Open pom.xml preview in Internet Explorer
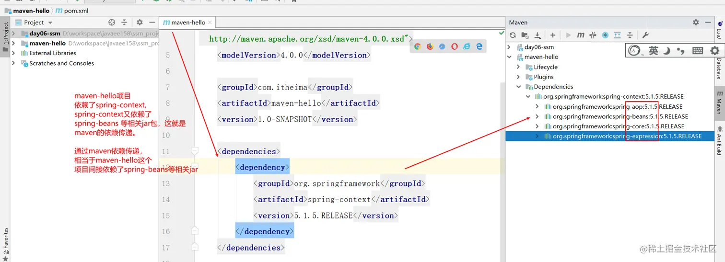This screenshot has height=262, width=725. click(x=467, y=46)
